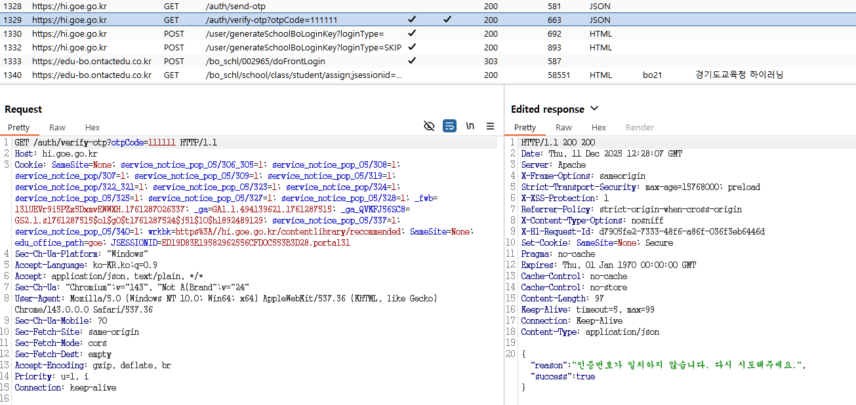Select the Pretty tab in the response panel

click(x=525, y=128)
